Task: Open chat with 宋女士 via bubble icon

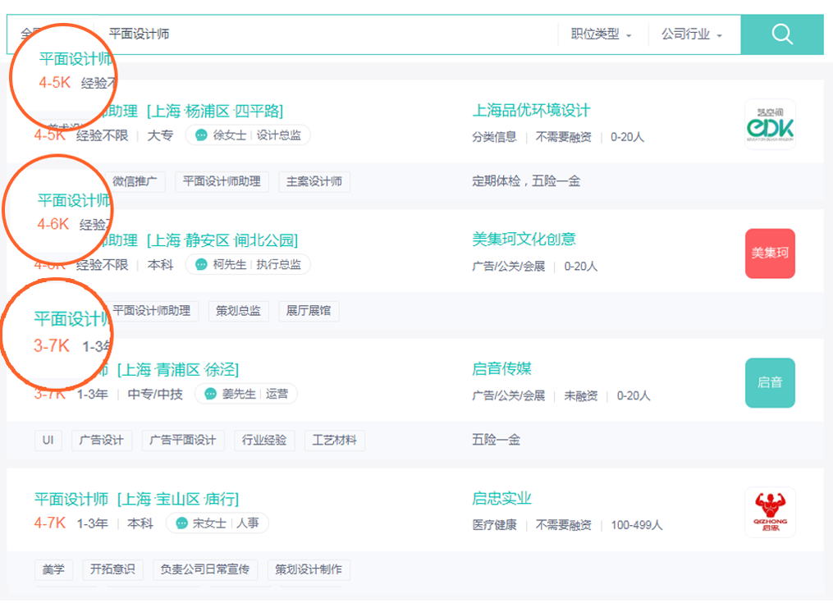Action: [181, 523]
